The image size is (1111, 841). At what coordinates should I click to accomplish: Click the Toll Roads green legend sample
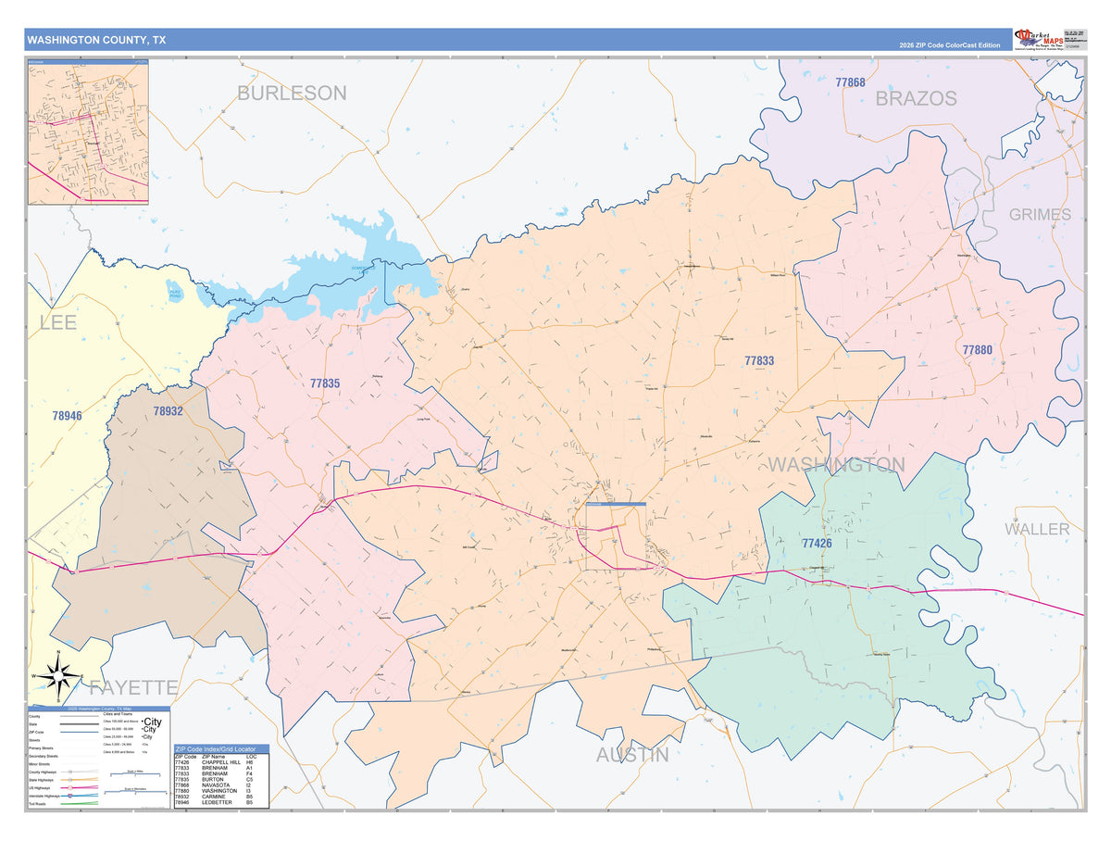(80, 803)
